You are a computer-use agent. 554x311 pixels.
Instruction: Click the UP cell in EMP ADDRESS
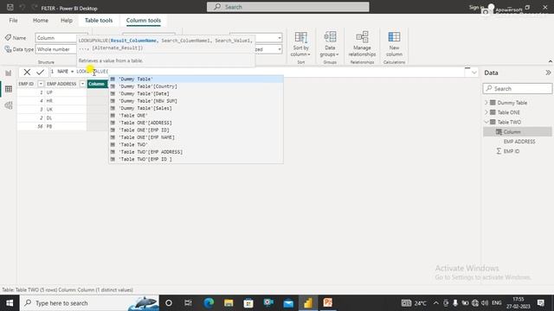(x=66, y=92)
